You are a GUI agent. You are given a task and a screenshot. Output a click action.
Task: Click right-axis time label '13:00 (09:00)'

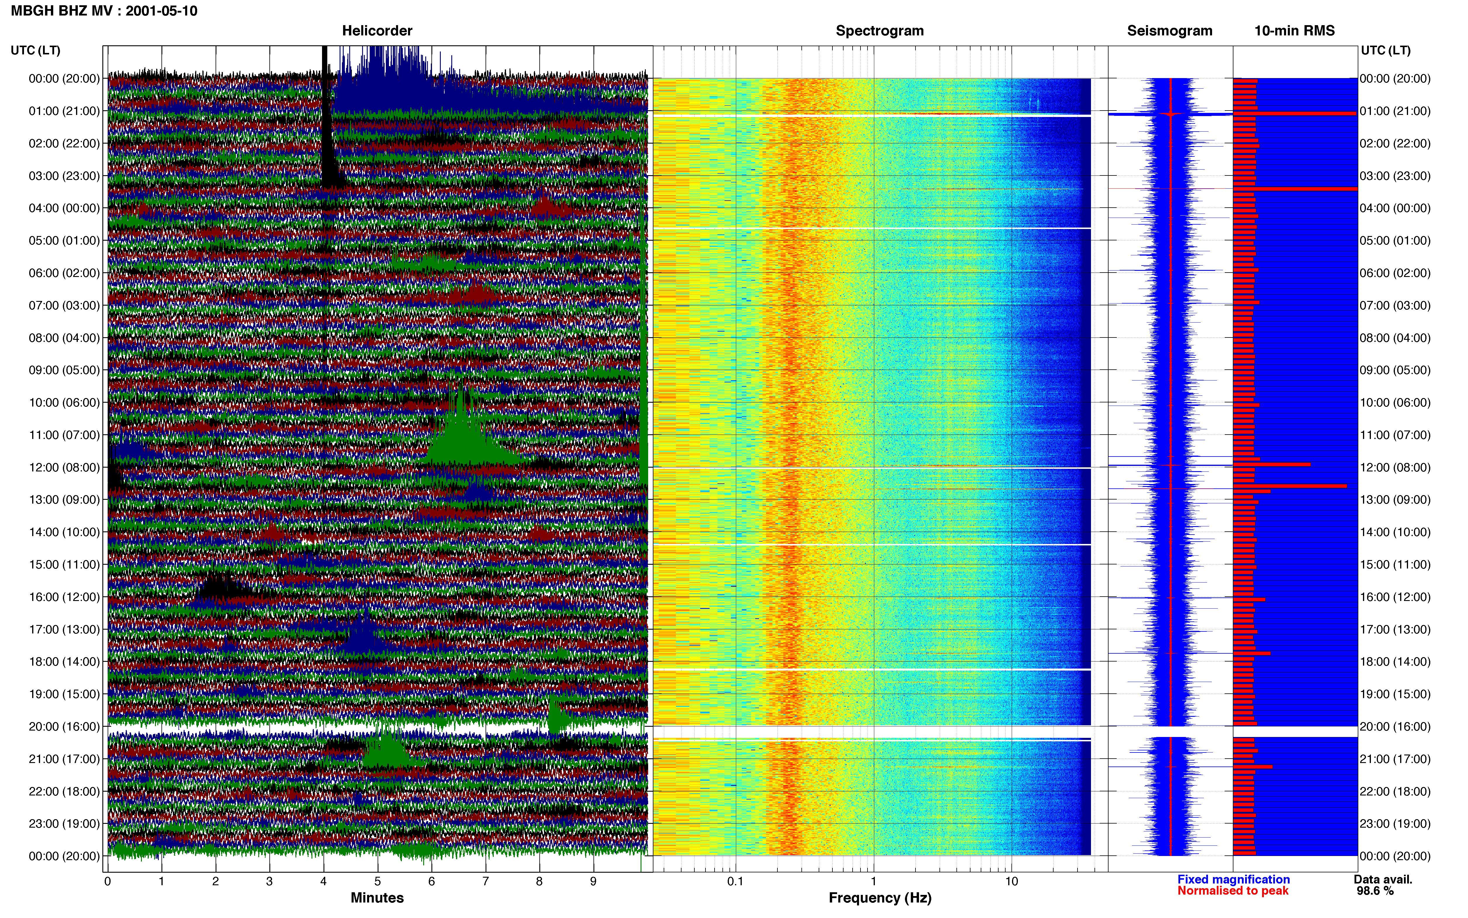(x=1395, y=500)
